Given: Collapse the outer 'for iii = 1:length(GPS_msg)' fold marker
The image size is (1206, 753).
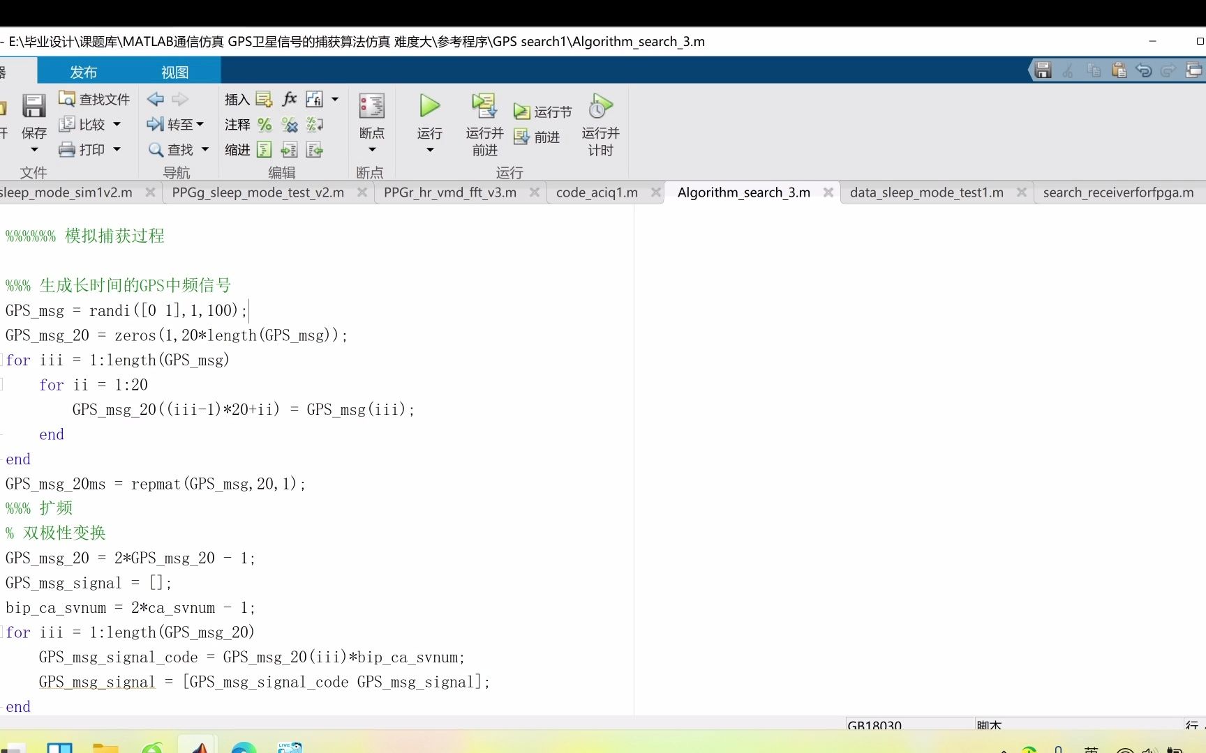Looking at the screenshot, I should [2, 360].
